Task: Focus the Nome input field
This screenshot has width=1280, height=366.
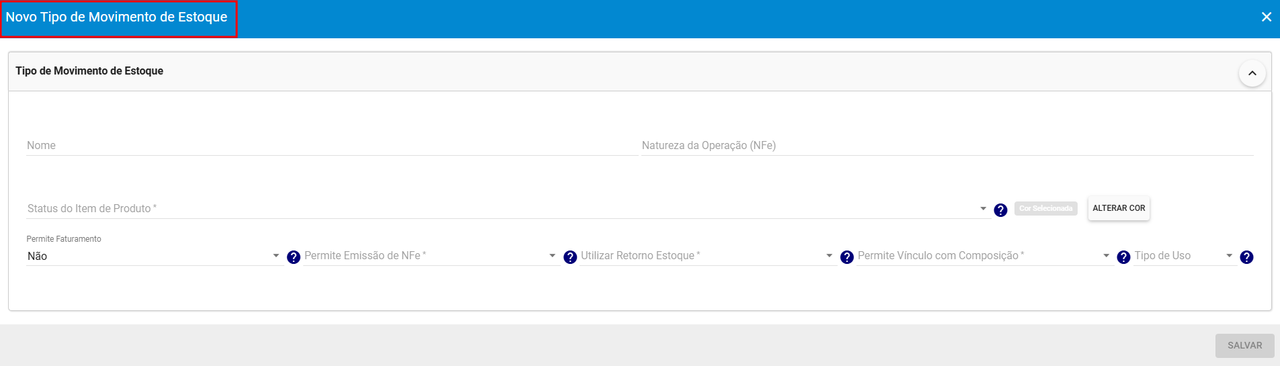Action: point(331,146)
